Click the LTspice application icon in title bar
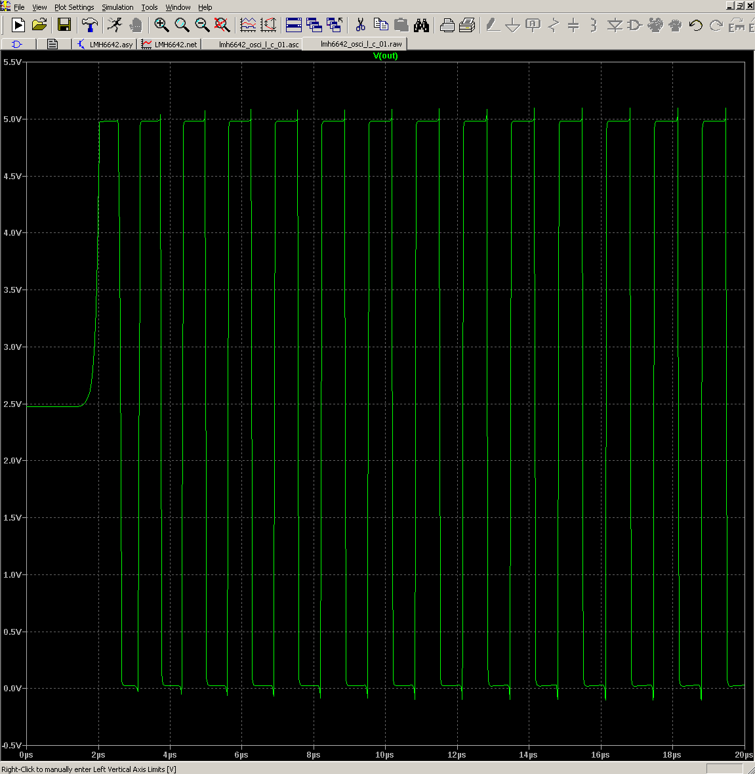Screen dimensions: 755x774 5,6
